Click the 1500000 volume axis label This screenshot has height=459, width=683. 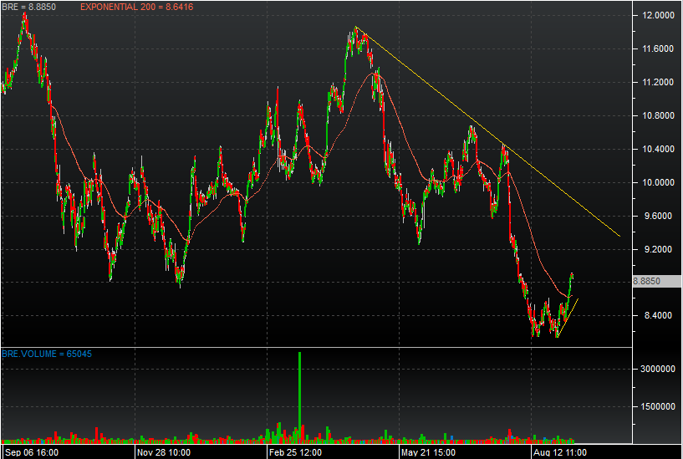pos(658,406)
